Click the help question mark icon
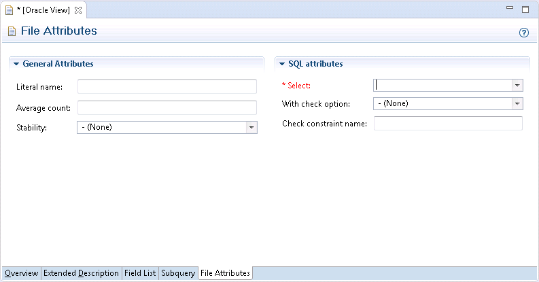Viewport: 539px width, 282px height. (524, 32)
